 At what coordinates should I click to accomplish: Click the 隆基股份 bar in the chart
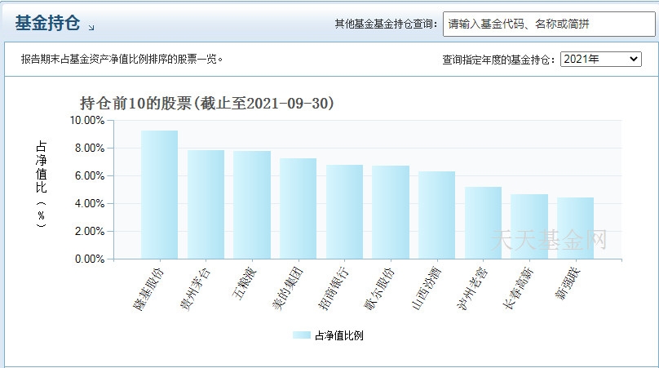159,195
